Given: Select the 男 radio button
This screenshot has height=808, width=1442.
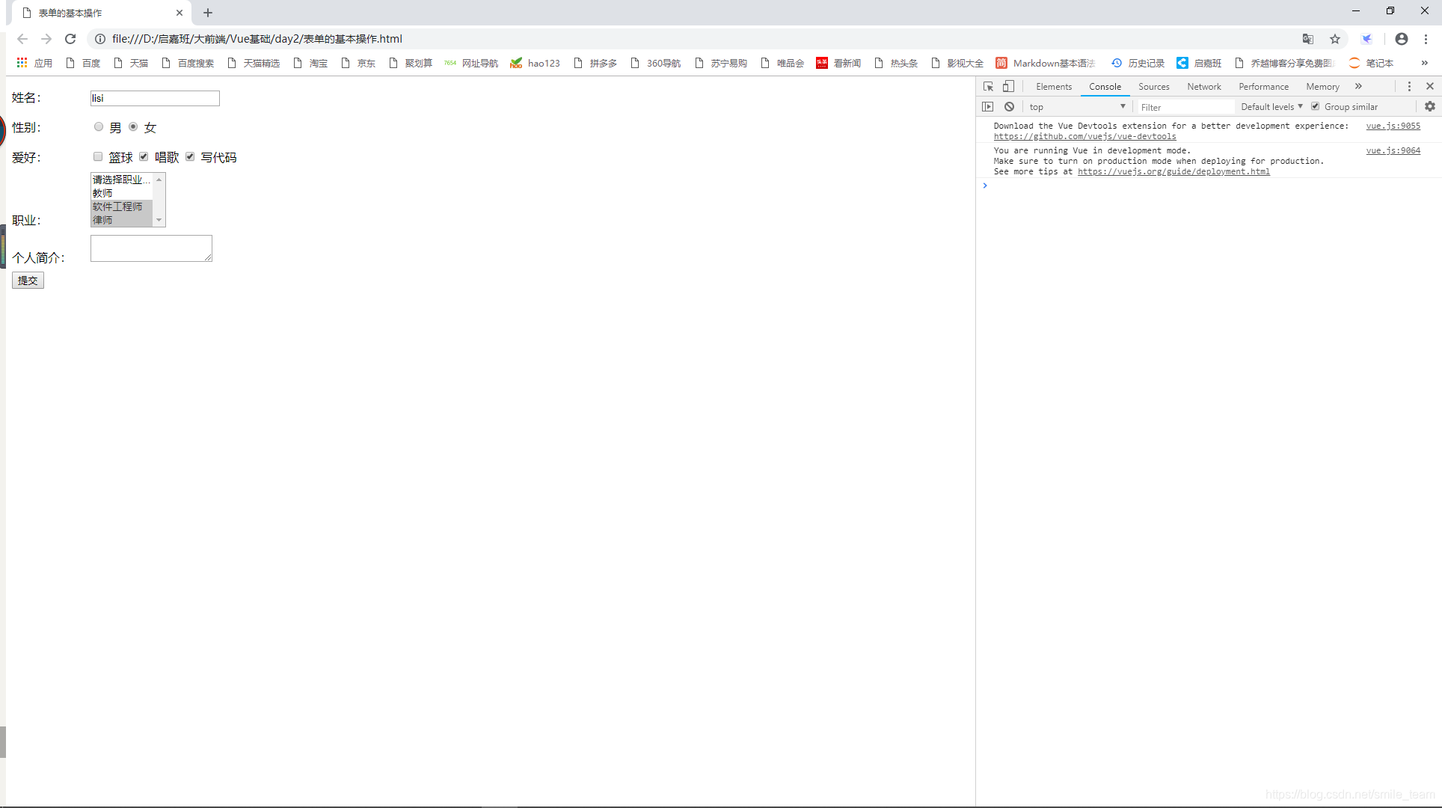Looking at the screenshot, I should pos(98,126).
